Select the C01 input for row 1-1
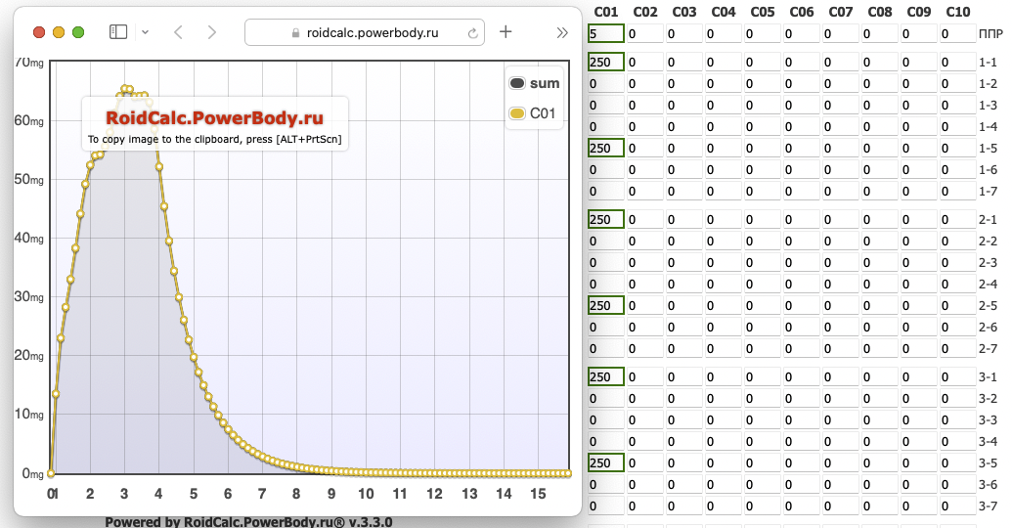 [604, 63]
